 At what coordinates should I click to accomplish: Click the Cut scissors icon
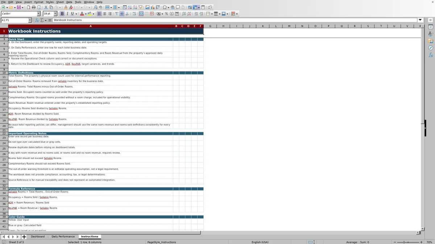pos(46,7)
